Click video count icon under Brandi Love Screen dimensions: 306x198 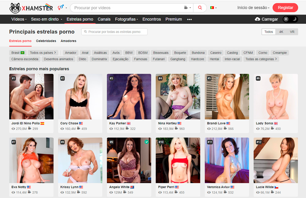coord(225,128)
